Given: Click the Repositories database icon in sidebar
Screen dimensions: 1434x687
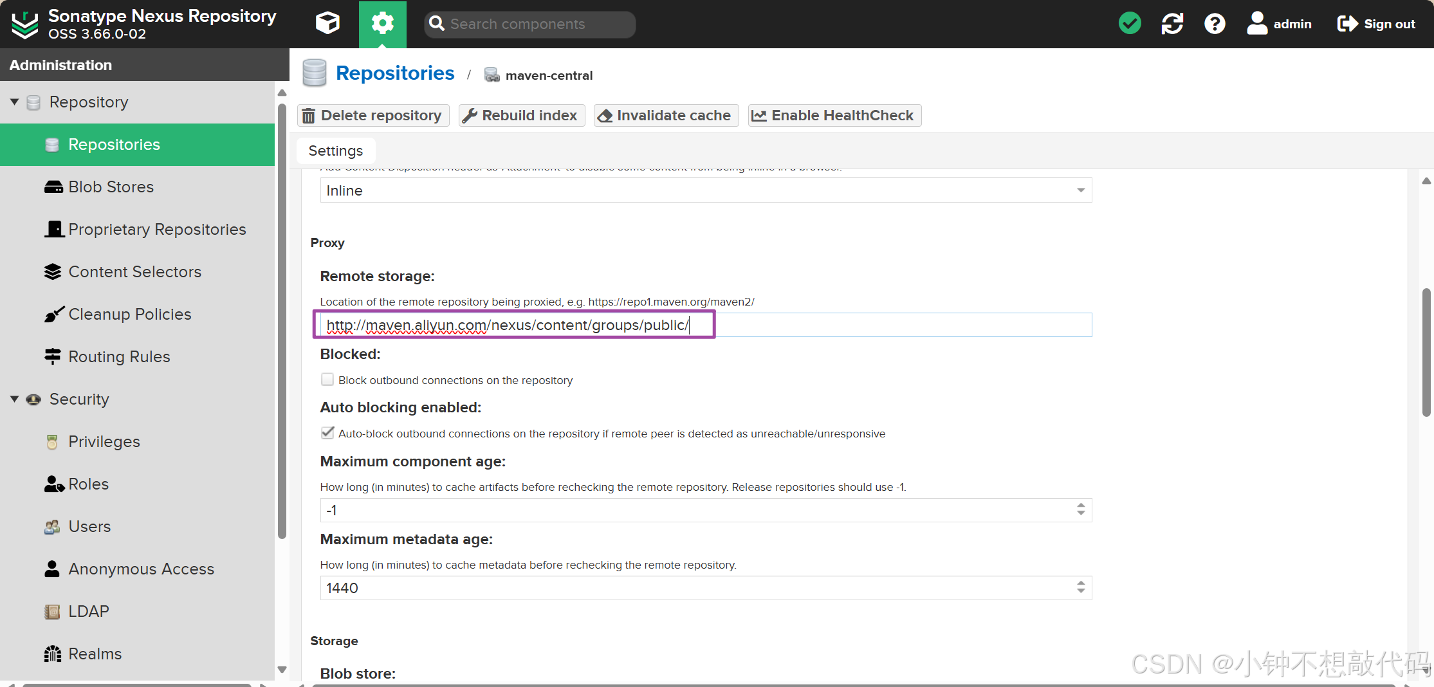Looking at the screenshot, I should [53, 145].
